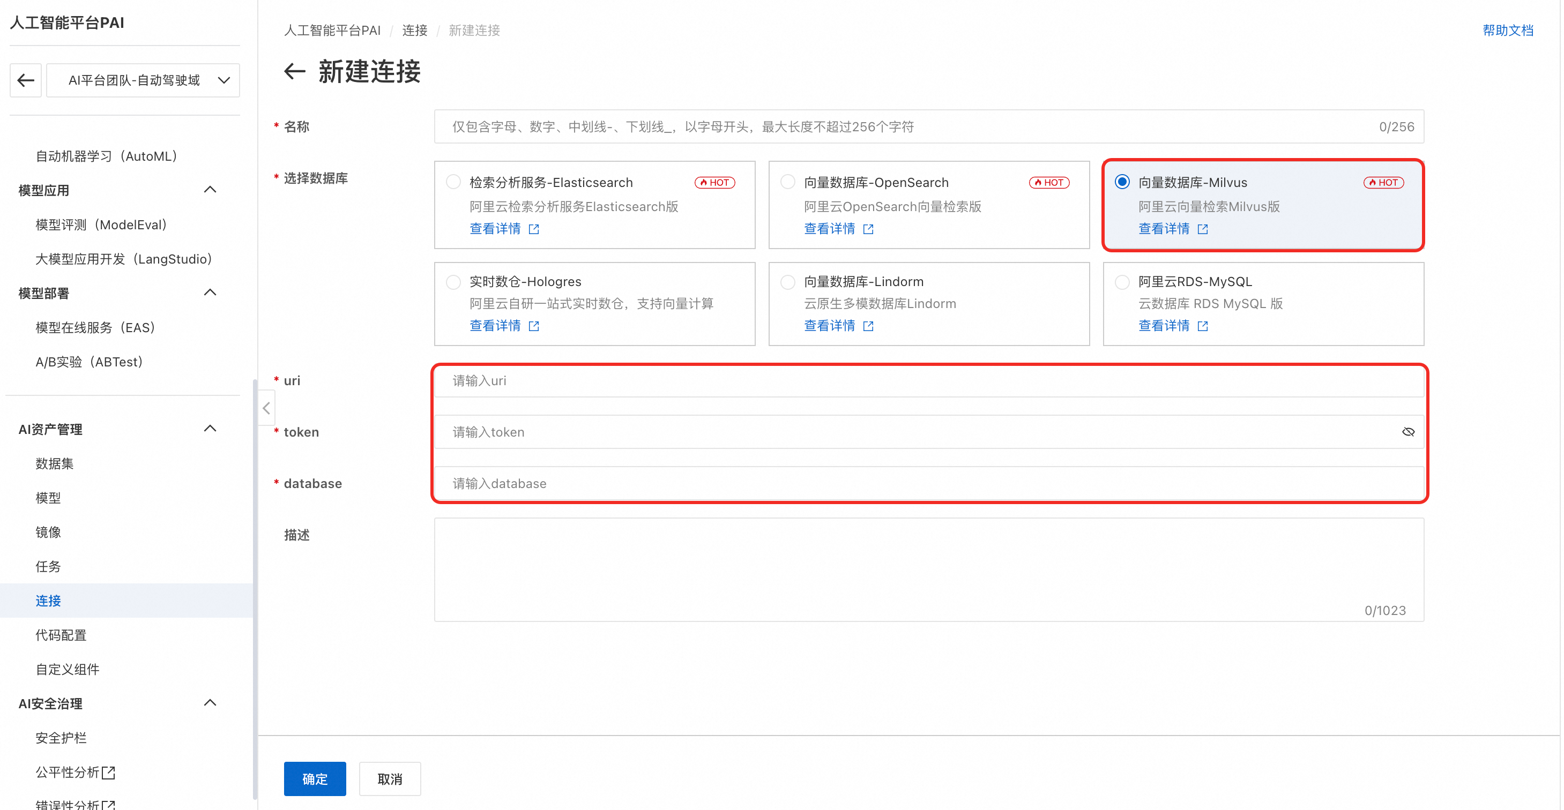The height and width of the screenshot is (810, 1564).
Task: Collapse the AI资产管理 sidebar section
Action: (210, 429)
